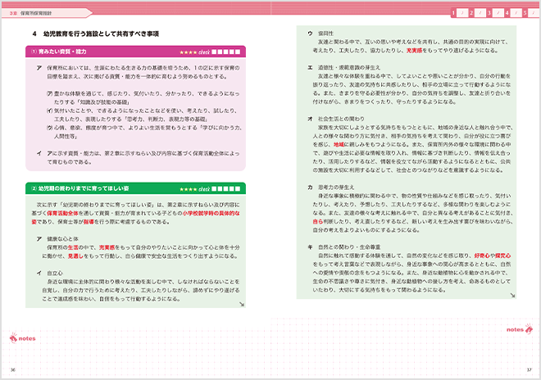
Task: Click the notes label on page 37
Action: tap(515, 330)
